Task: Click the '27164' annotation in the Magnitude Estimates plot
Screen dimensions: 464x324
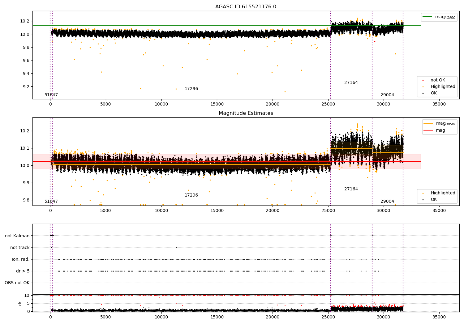Action: click(351, 189)
